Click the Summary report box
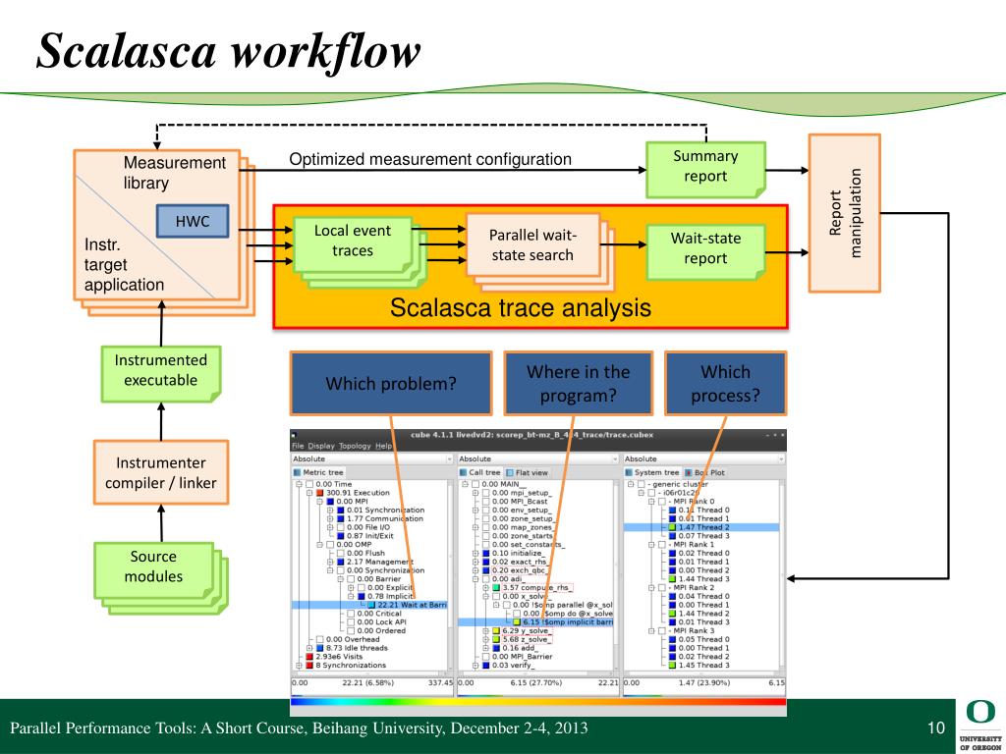This screenshot has width=1006, height=754. 705,169
